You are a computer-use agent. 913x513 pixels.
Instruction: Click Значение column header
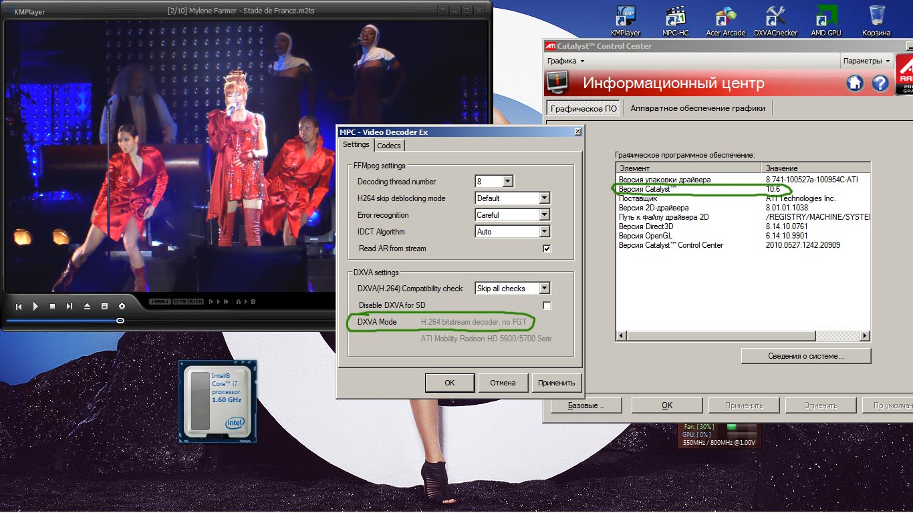(816, 168)
